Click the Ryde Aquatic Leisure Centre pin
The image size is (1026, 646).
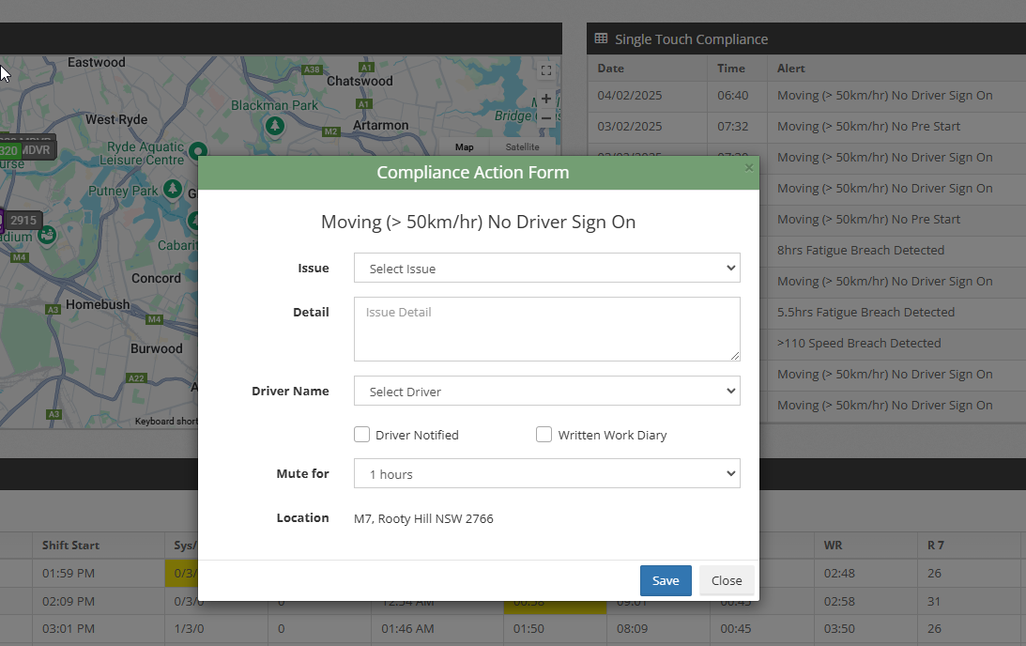[x=198, y=151]
